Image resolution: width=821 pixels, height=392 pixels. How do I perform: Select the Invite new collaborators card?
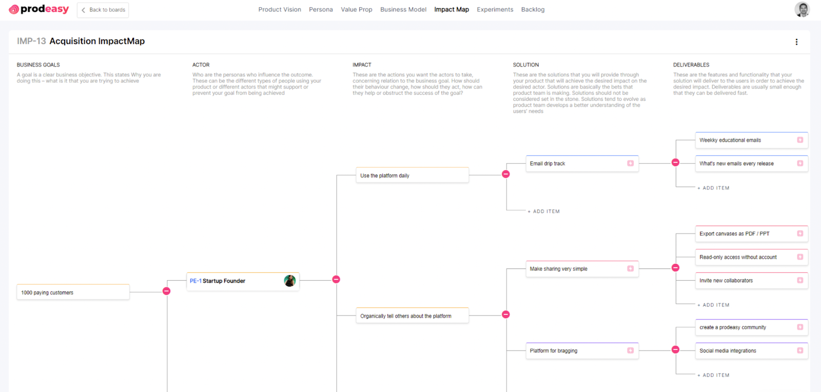click(744, 281)
